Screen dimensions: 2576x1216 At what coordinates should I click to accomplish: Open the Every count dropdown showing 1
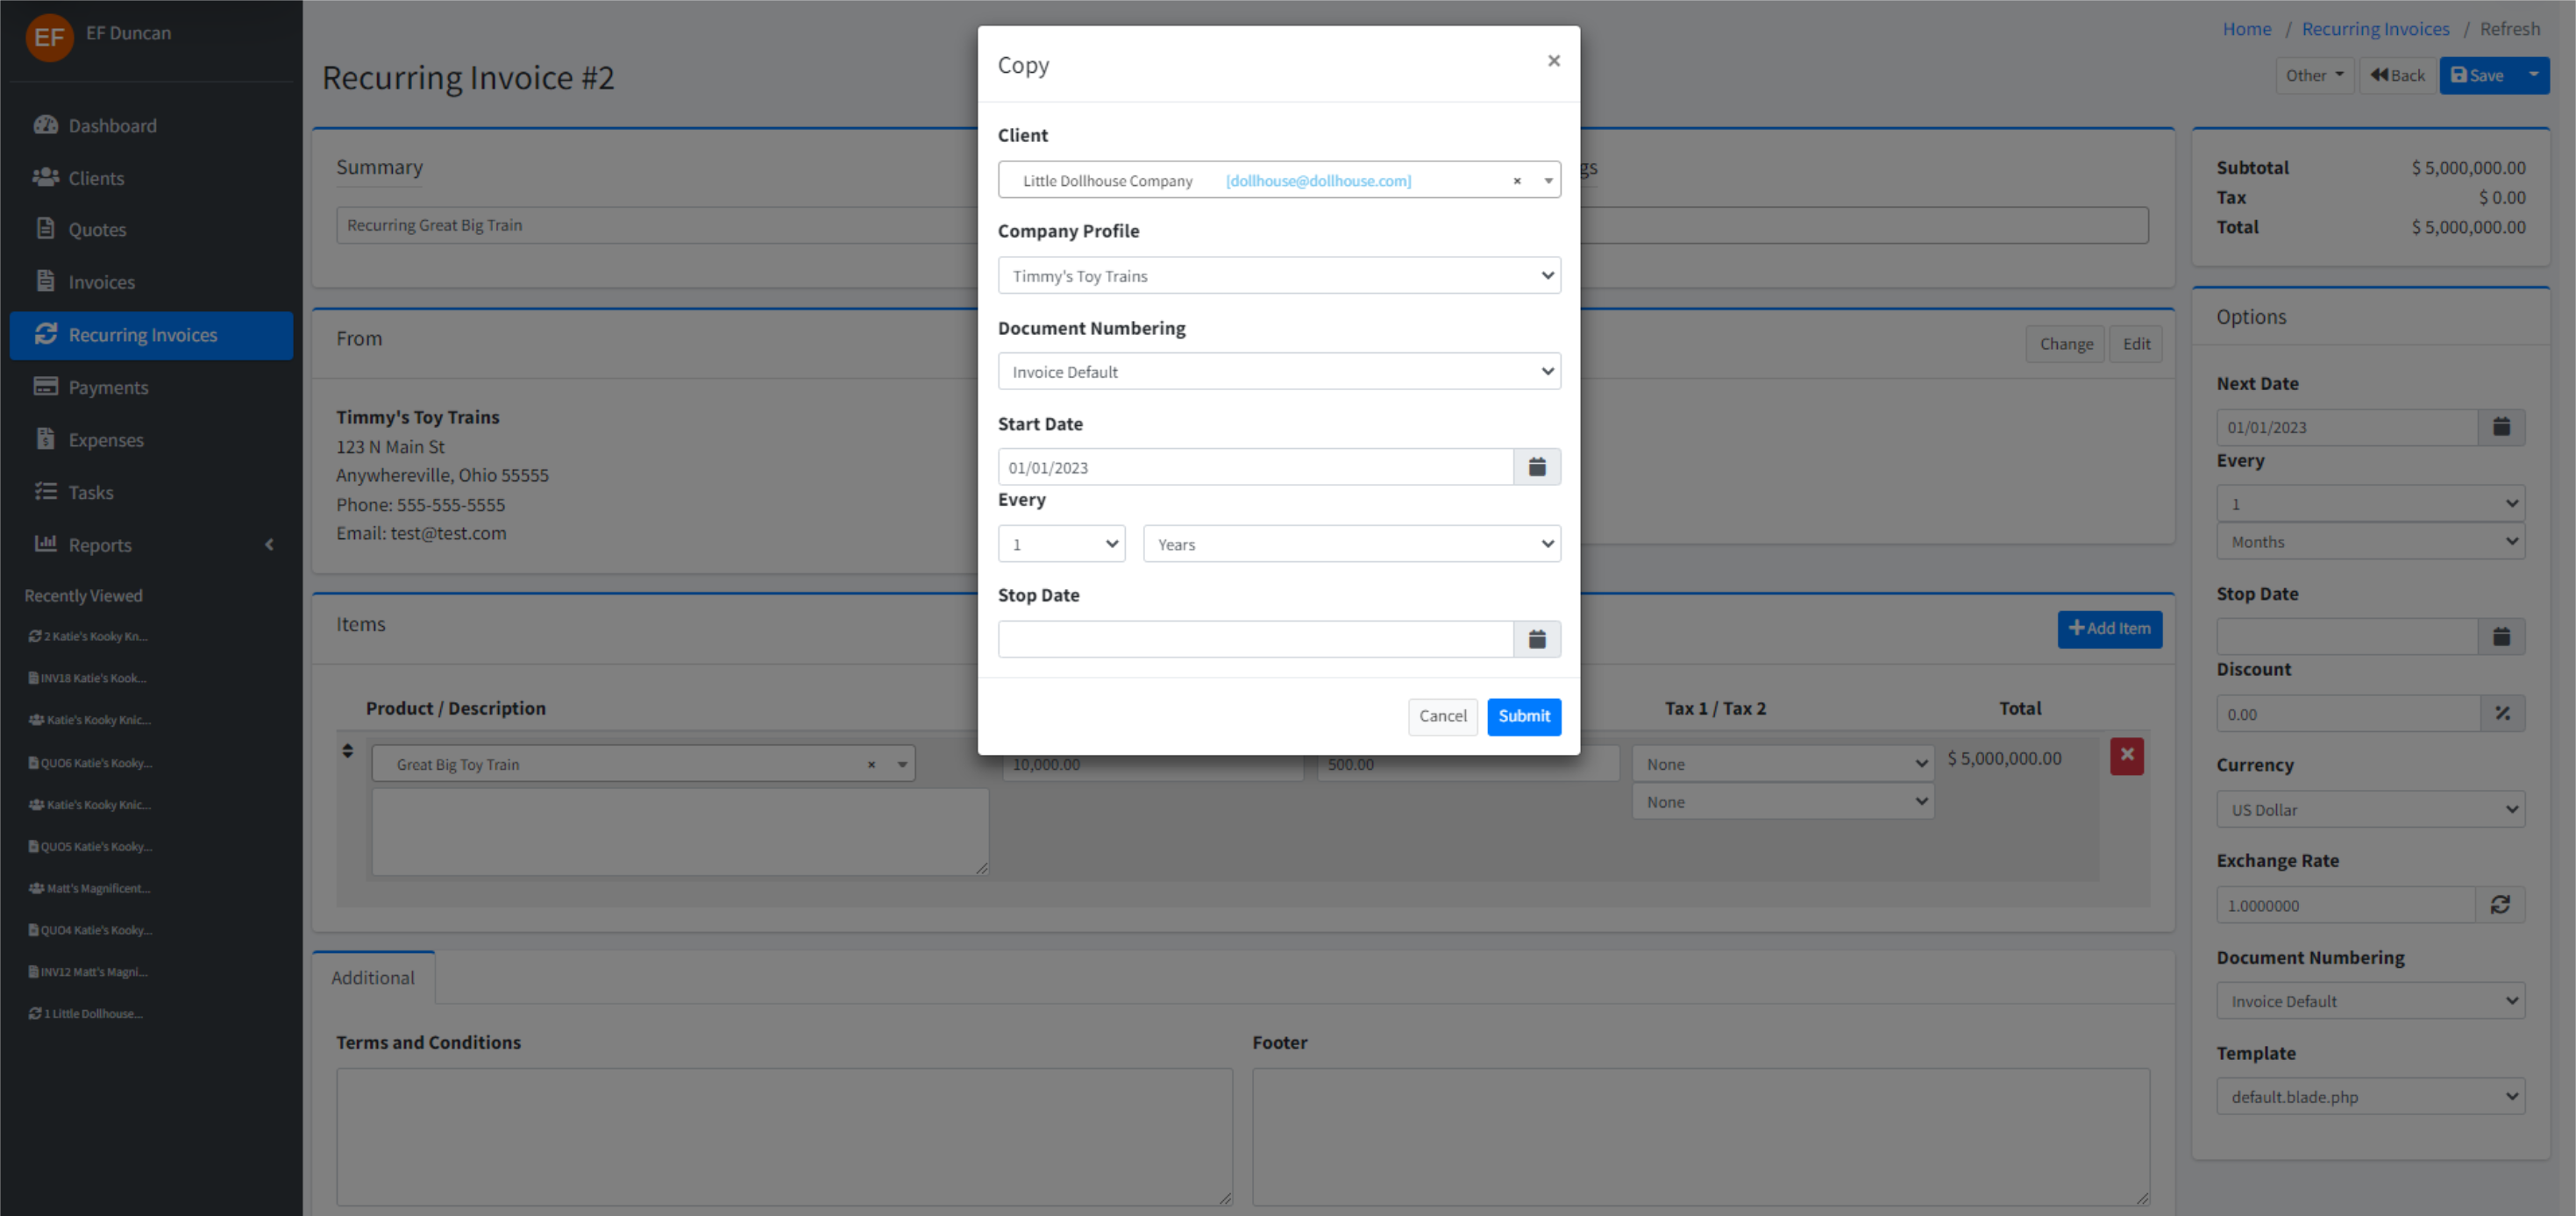coord(1060,544)
